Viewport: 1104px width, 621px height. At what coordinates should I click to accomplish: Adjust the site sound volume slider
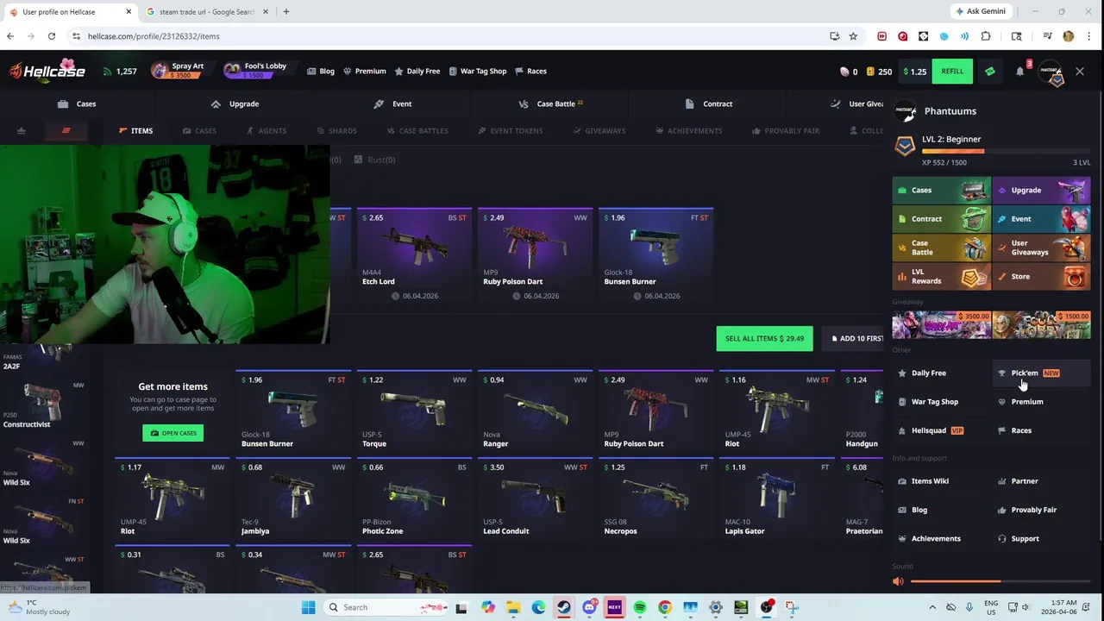1000,581
